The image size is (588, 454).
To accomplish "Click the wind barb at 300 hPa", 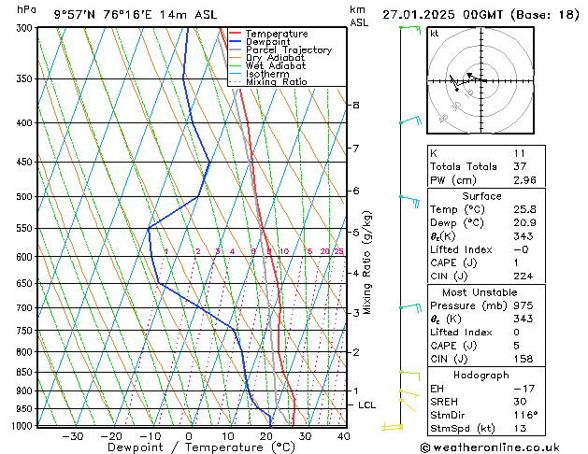I will point(409,29).
